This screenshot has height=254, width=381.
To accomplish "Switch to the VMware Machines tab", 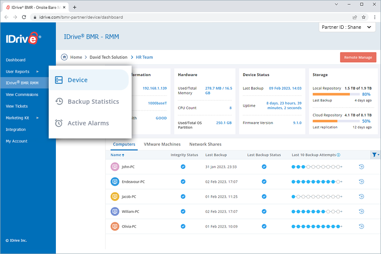I will [x=162, y=144].
